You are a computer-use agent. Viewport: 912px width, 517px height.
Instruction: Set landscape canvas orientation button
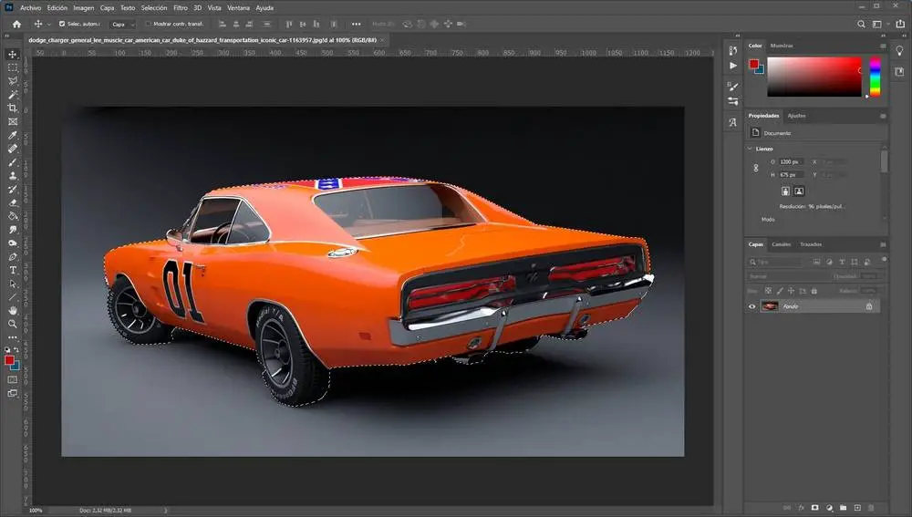799,191
